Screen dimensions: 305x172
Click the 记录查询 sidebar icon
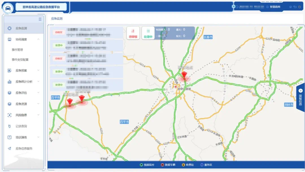(10, 126)
